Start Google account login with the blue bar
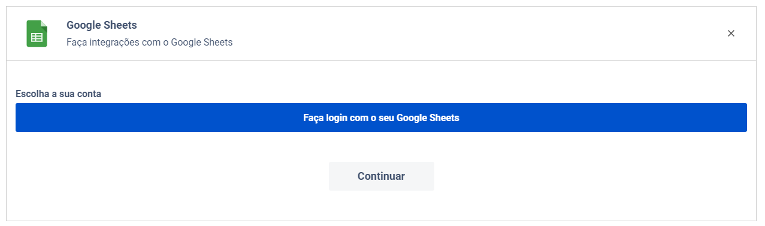The image size is (765, 226). pyautogui.click(x=381, y=117)
